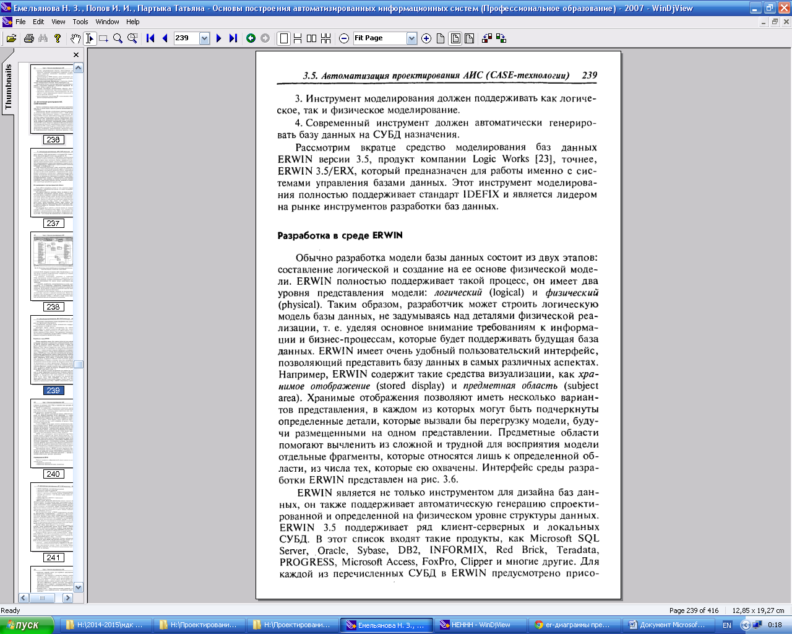Viewport: 792px width, 634px height.
Task: Click thumbnail panel scroll up arrow
Action: click(79, 68)
